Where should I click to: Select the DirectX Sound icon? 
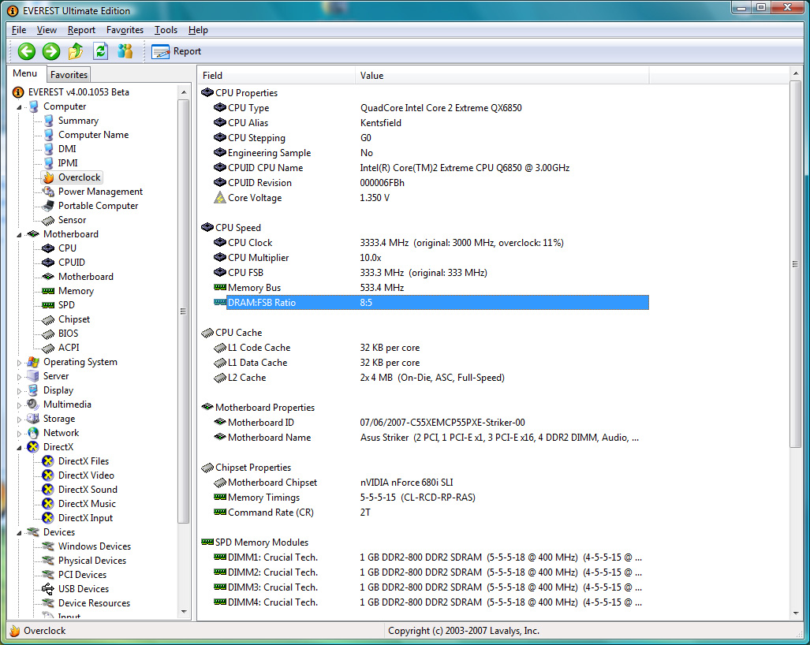click(48, 490)
